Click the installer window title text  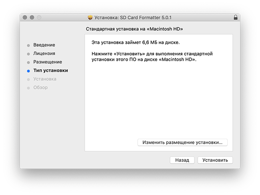tap(133, 18)
